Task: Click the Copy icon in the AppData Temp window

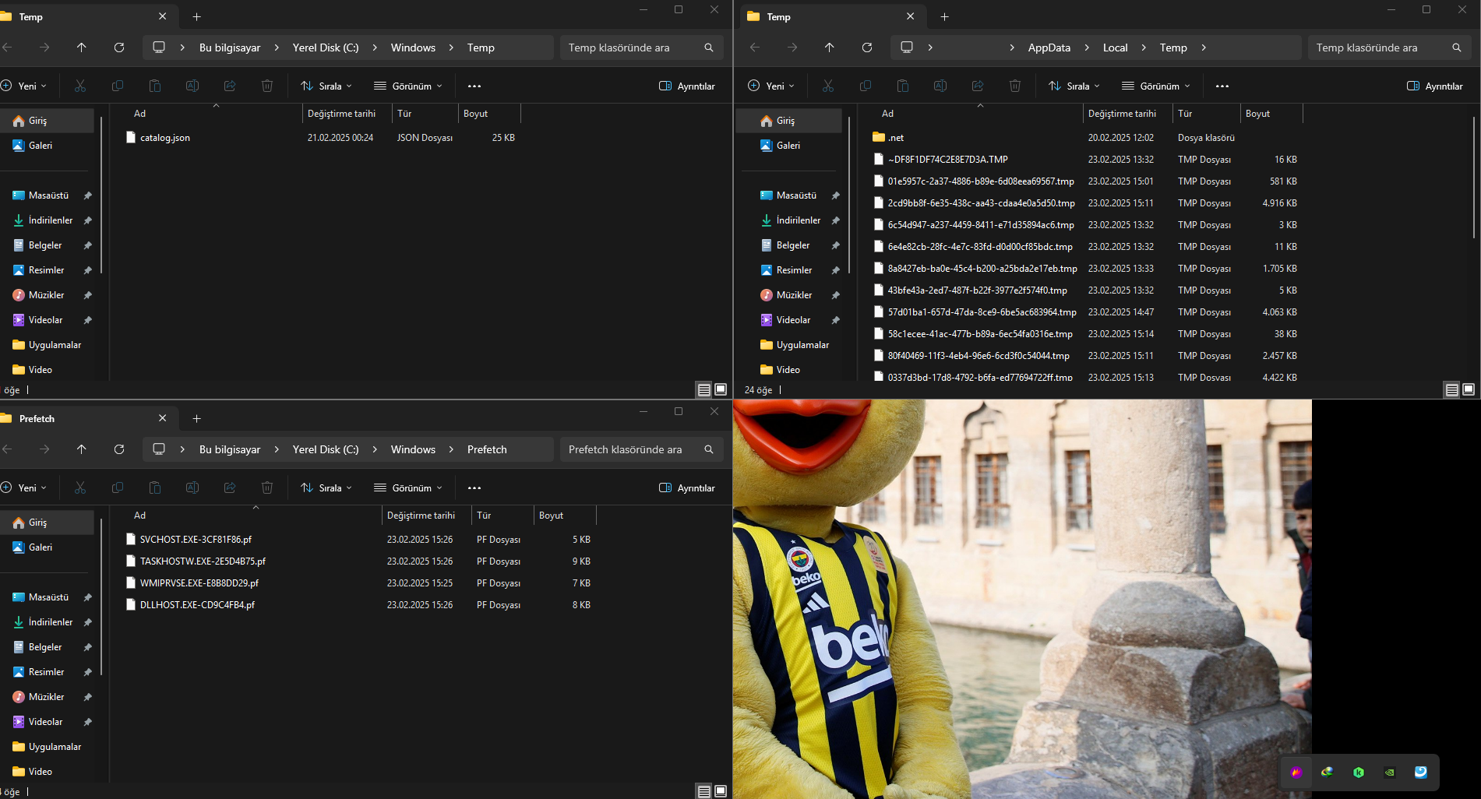Action: pos(866,86)
